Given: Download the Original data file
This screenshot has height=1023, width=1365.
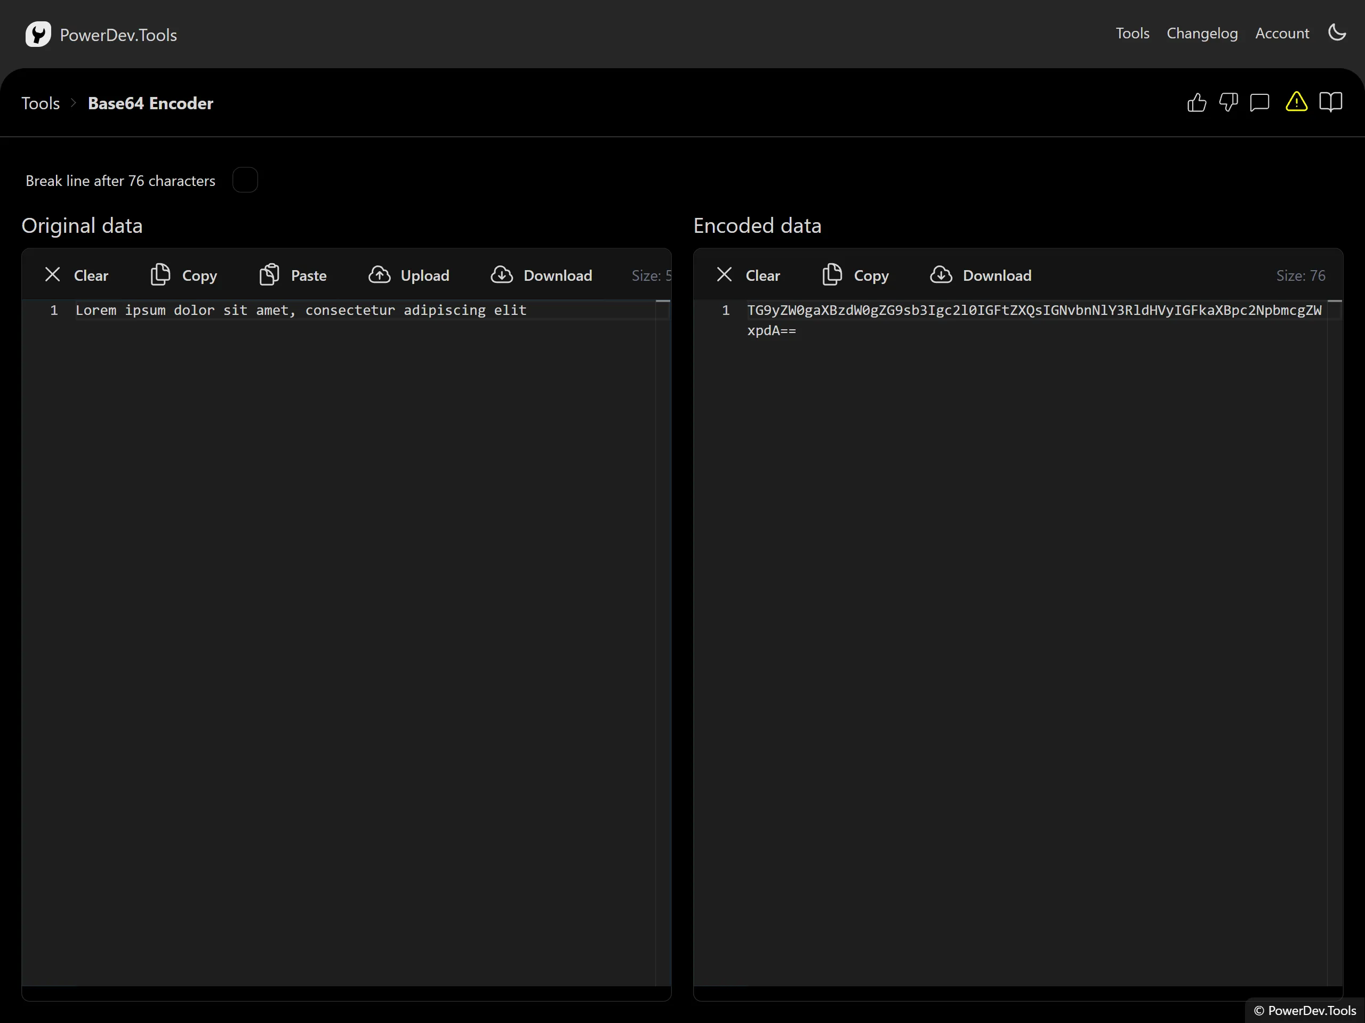Looking at the screenshot, I should click(541, 275).
